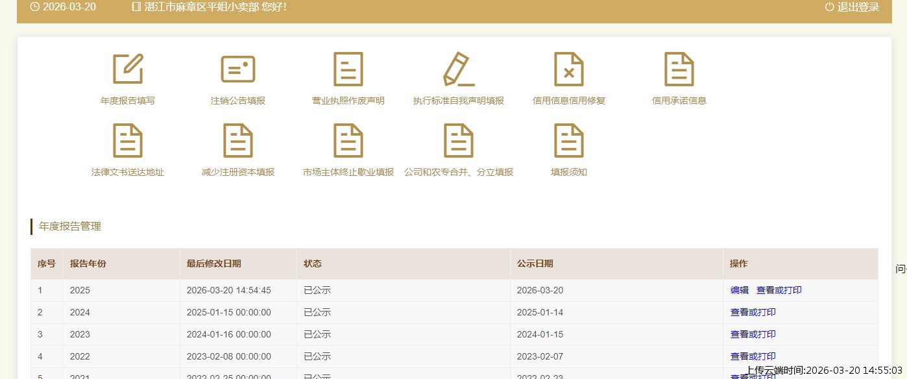
Task: Open the 填报须知 icon
Action: (x=569, y=141)
